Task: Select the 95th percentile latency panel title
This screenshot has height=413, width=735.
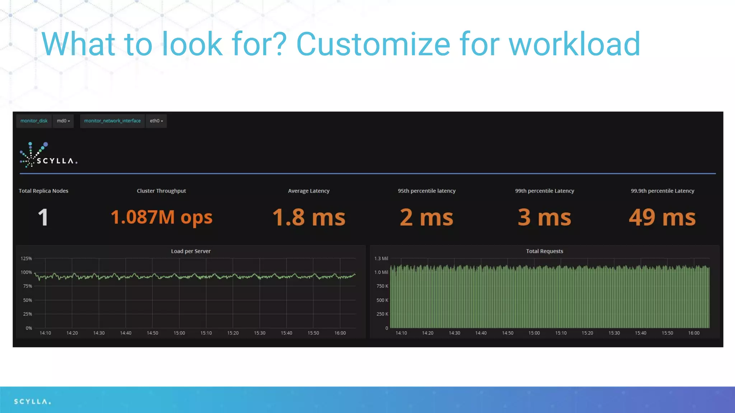Action: [426, 191]
